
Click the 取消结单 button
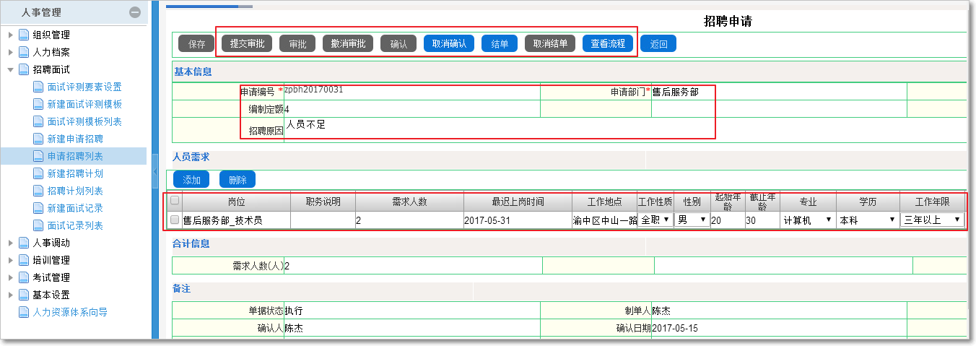(550, 43)
